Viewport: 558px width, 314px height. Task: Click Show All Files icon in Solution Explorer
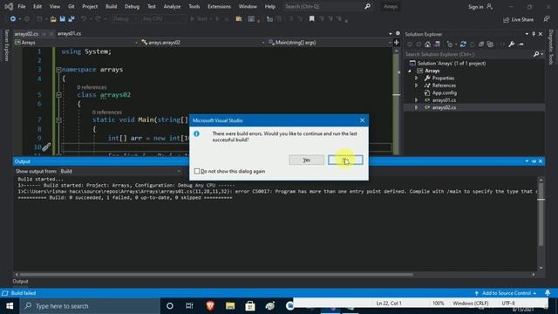(x=490, y=44)
